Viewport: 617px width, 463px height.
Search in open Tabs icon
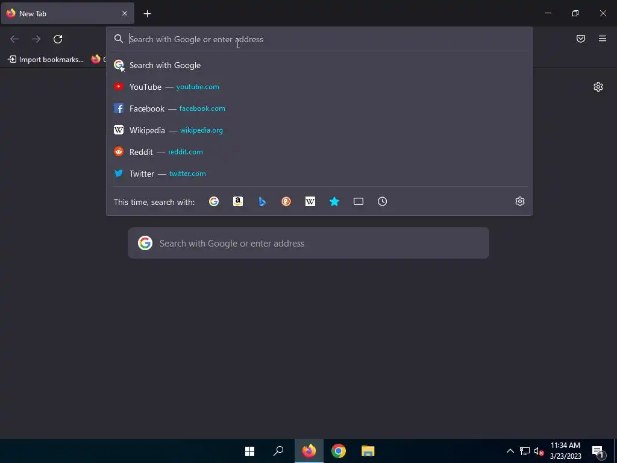click(358, 201)
